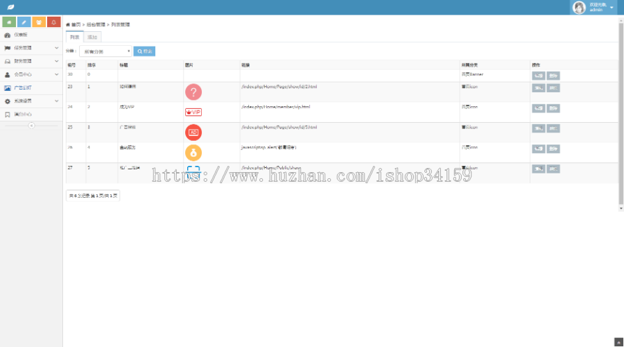The width and height of the screenshot is (624, 347).
Task: Click the edit button for row 26
Action: click(539, 149)
